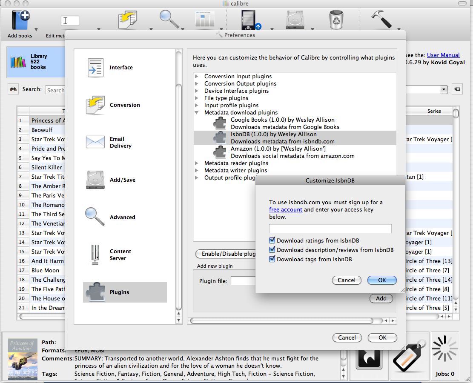The width and height of the screenshot is (473, 383).
Task: Expand File type plugins
Action: [x=197, y=98]
